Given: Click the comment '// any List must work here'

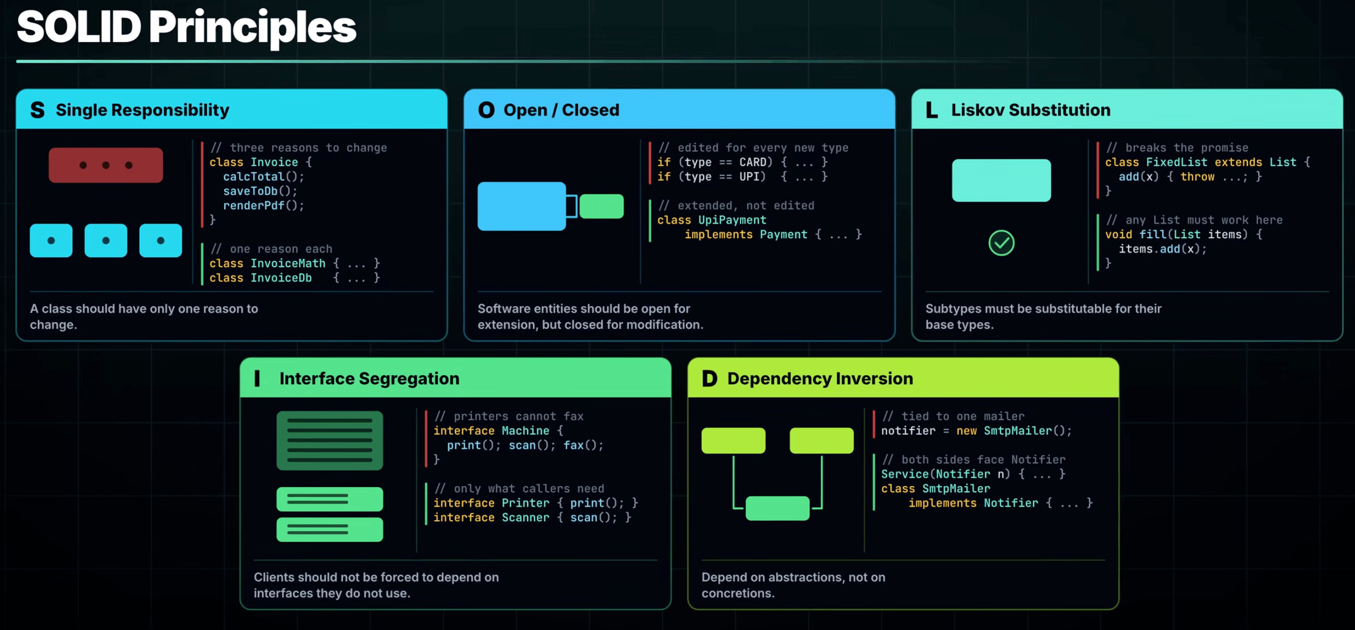Looking at the screenshot, I should pos(1193,220).
